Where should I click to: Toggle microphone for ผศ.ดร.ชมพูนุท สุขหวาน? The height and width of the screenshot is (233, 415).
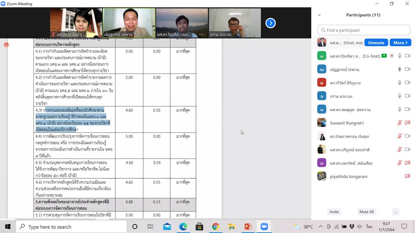[x=399, y=109]
